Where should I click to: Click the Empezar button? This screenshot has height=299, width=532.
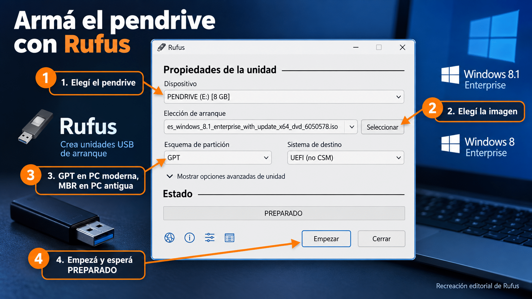point(326,239)
